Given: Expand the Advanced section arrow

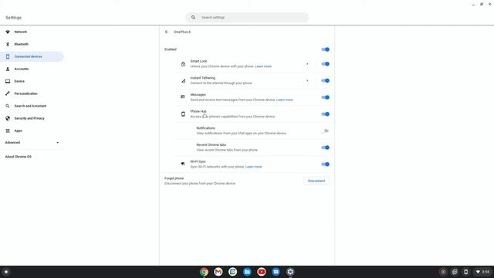Looking at the screenshot, I should [57, 142].
